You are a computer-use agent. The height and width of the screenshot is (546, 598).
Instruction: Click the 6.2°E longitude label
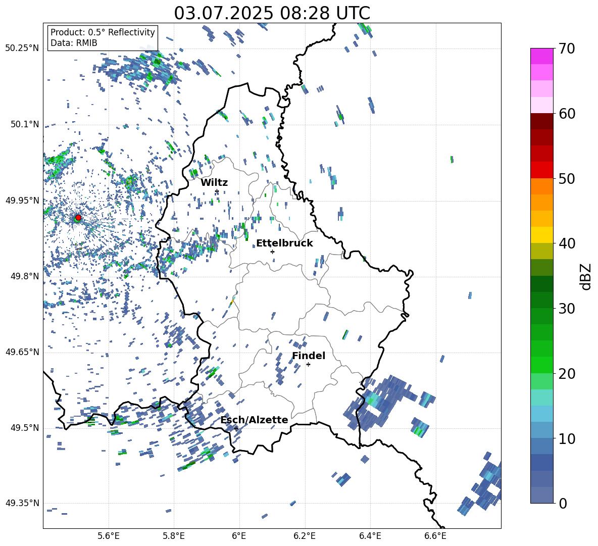click(x=305, y=536)
